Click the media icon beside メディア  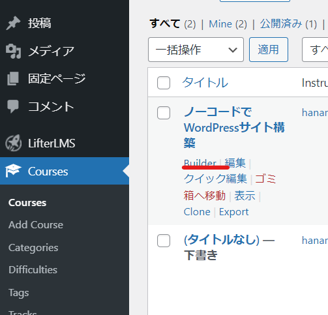coord(13,51)
